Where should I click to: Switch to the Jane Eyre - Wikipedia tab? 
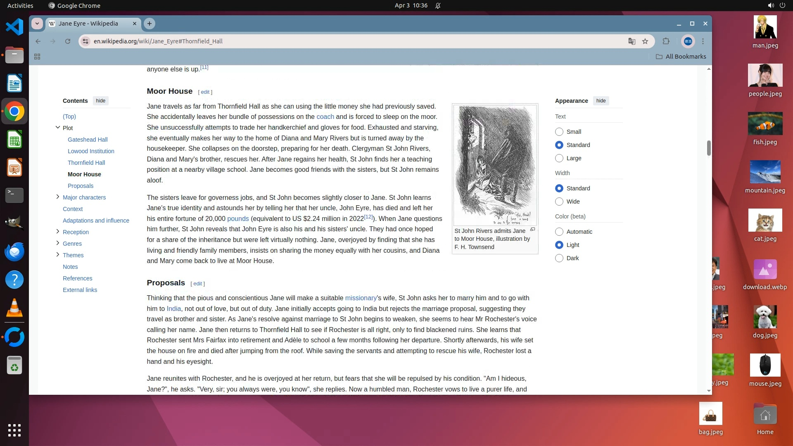click(x=88, y=24)
